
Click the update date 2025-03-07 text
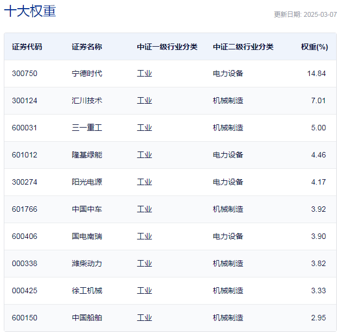[x=320, y=15]
